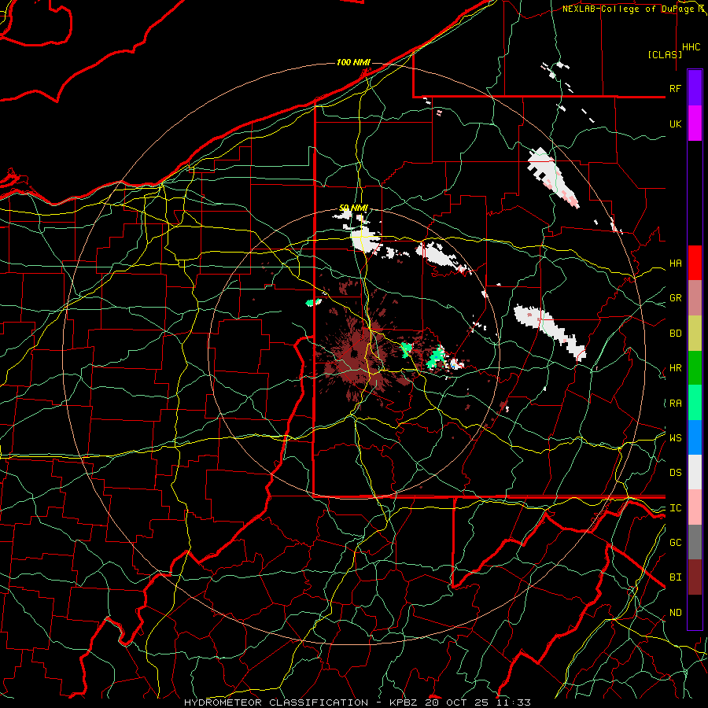Pick the yellow BD legend swatch
The width and height of the screenshot is (708, 708).
(x=695, y=333)
